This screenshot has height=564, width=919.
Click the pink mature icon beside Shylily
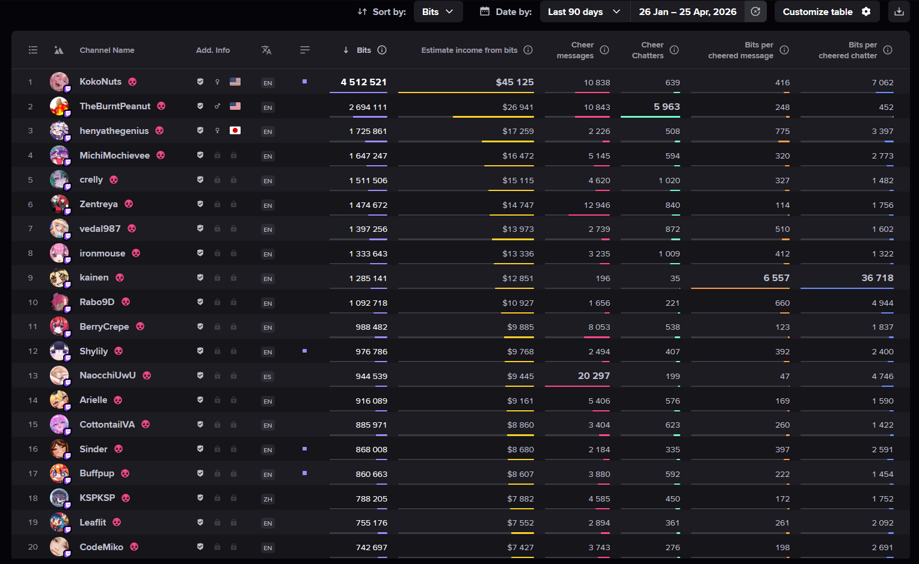click(118, 351)
